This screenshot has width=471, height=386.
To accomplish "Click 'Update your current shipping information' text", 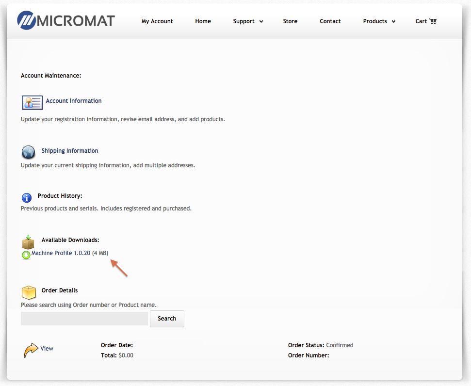I will click(108, 165).
